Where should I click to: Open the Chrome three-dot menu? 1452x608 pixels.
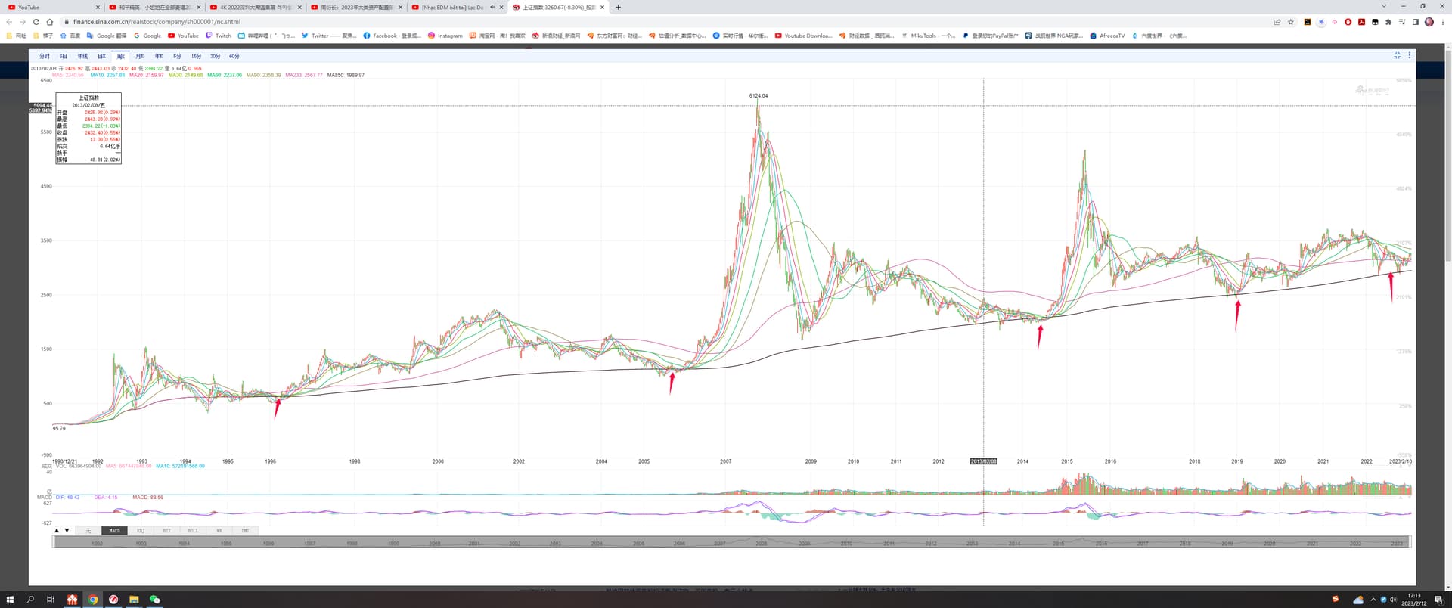(1443, 22)
